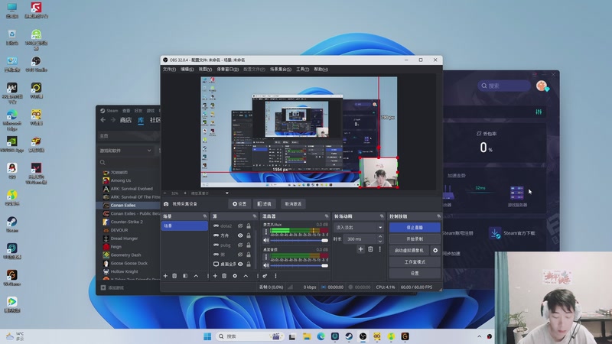Show hidden system tray icons chevron
Screen dimensions: 612x344
pyautogui.click(x=480, y=336)
